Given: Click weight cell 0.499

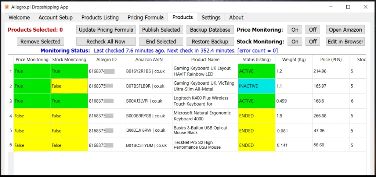Looking at the screenshot, I should (x=294, y=101).
